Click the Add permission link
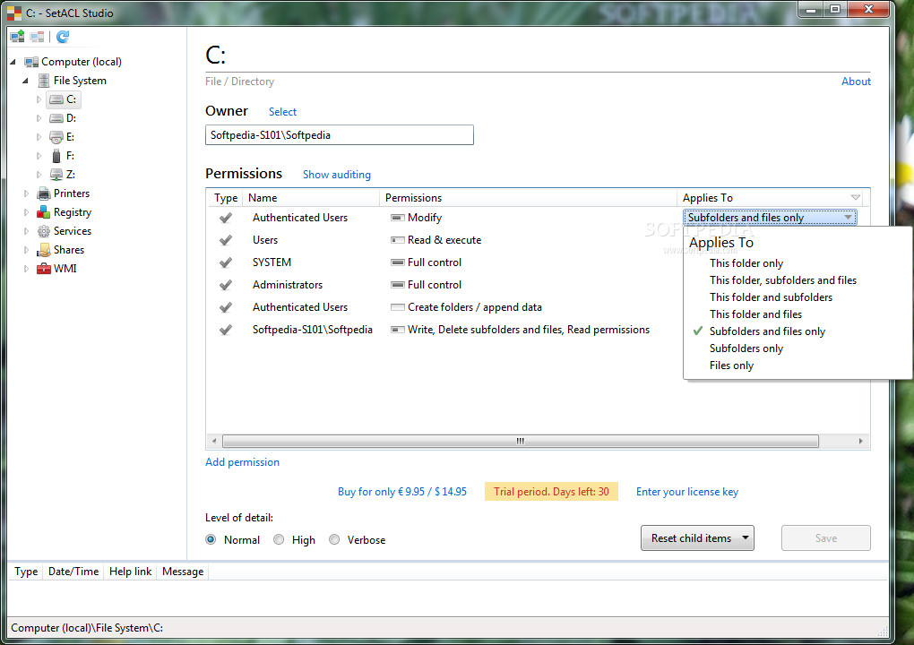This screenshot has width=914, height=645. click(242, 462)
